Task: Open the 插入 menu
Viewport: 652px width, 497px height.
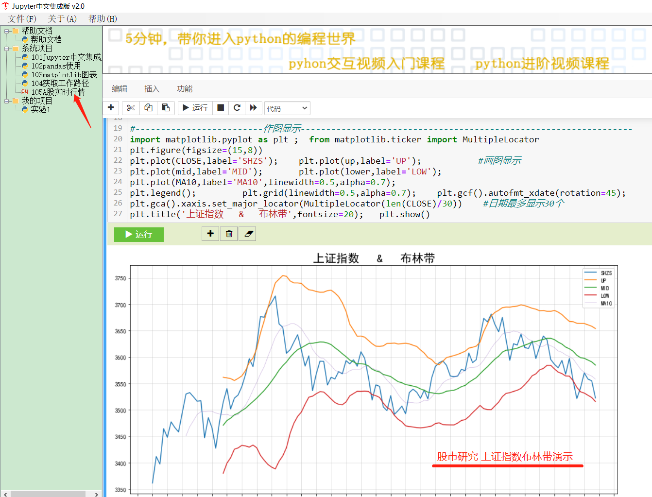Action: click(x=152, y=89)
